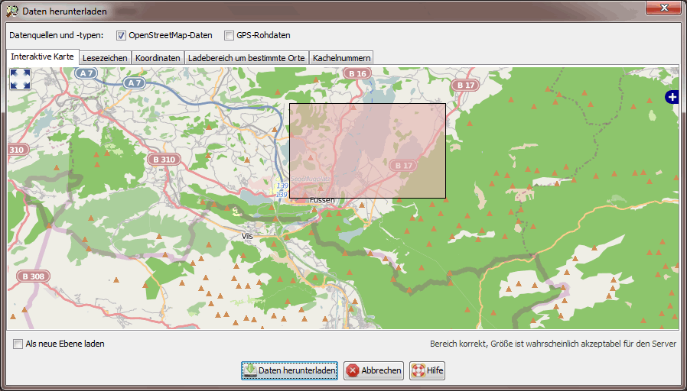Image resolution: width=687 pixels, height=391 pixels.
Task: Click the Füssen town label on map
Action: click(x=322, y=200)
